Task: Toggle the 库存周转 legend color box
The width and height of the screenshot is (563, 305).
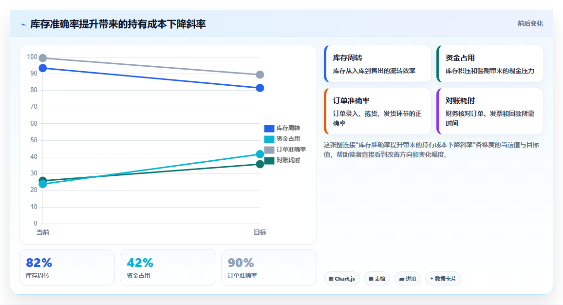Action: coord(269,128)
